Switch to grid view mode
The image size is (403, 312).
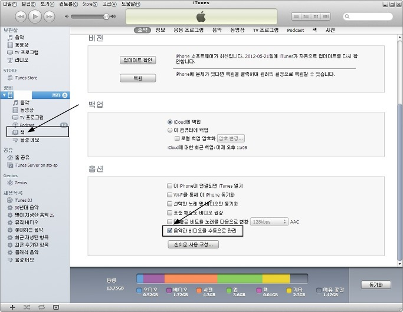tap(316, 16)
